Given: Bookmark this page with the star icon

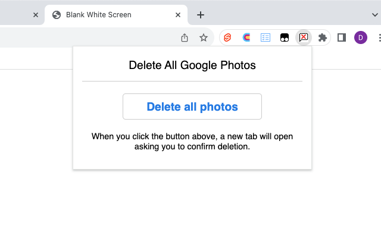Looking at the screenshot, I should tap(204, 37).
